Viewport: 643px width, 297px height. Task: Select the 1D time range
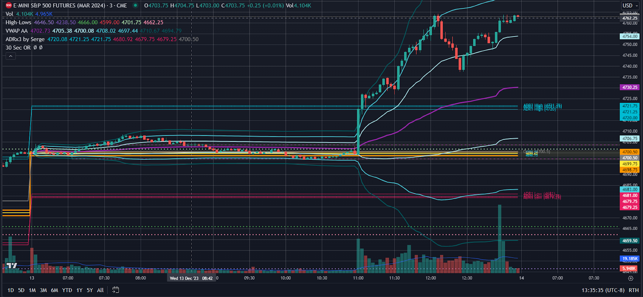pyautogui.click(x=10, y=290)
